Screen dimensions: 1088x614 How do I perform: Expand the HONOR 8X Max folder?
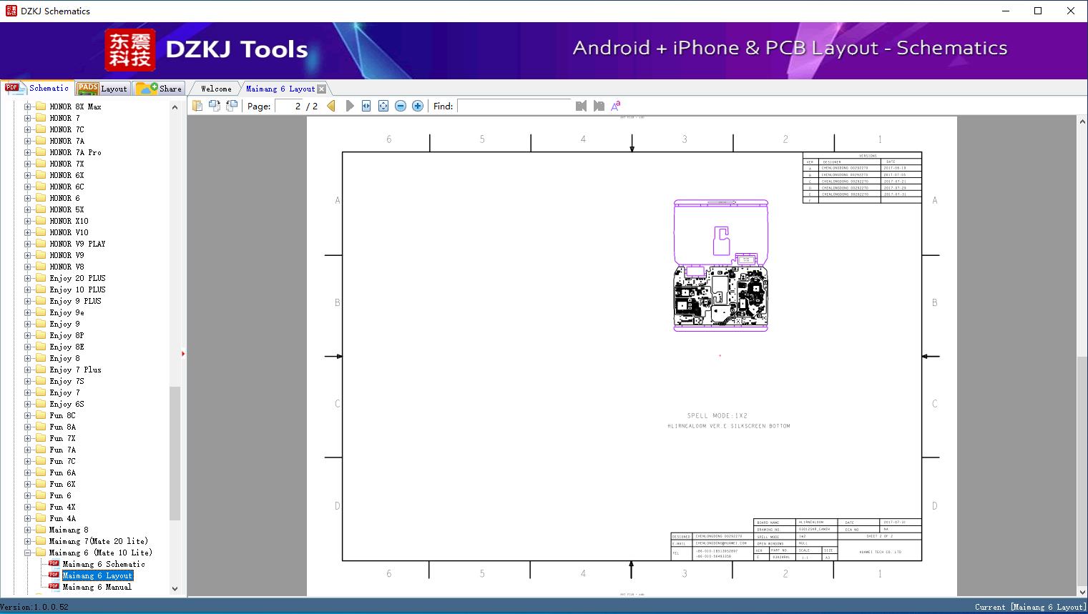(28, 107)
